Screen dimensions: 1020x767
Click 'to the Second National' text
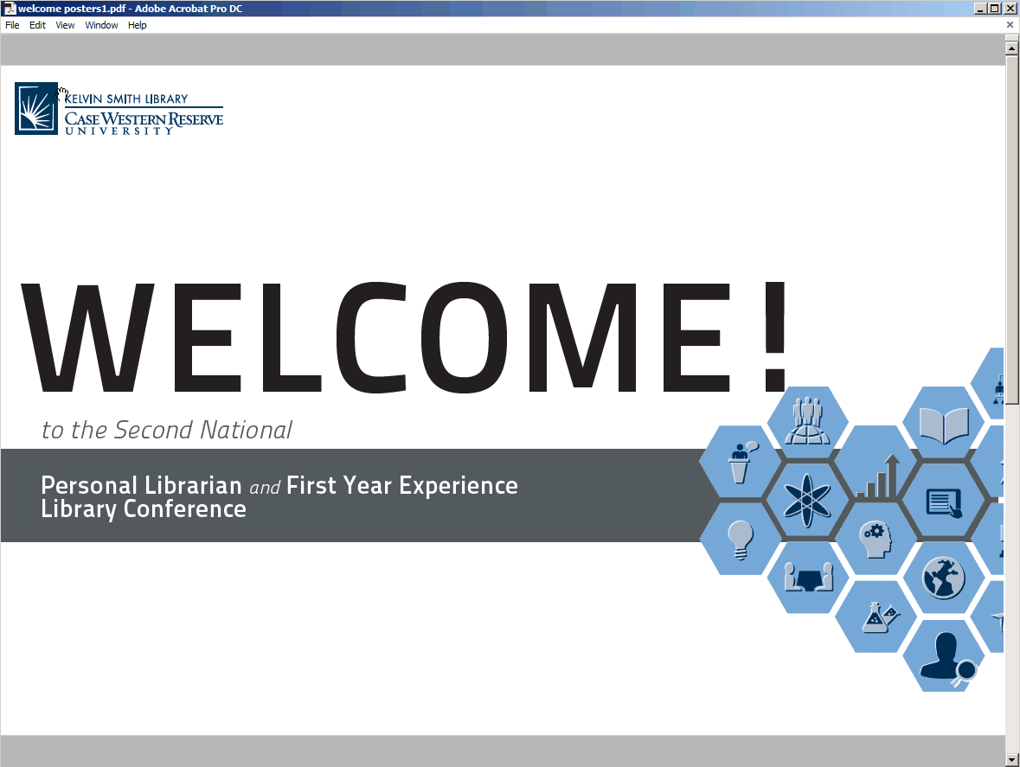click(167, 430)
